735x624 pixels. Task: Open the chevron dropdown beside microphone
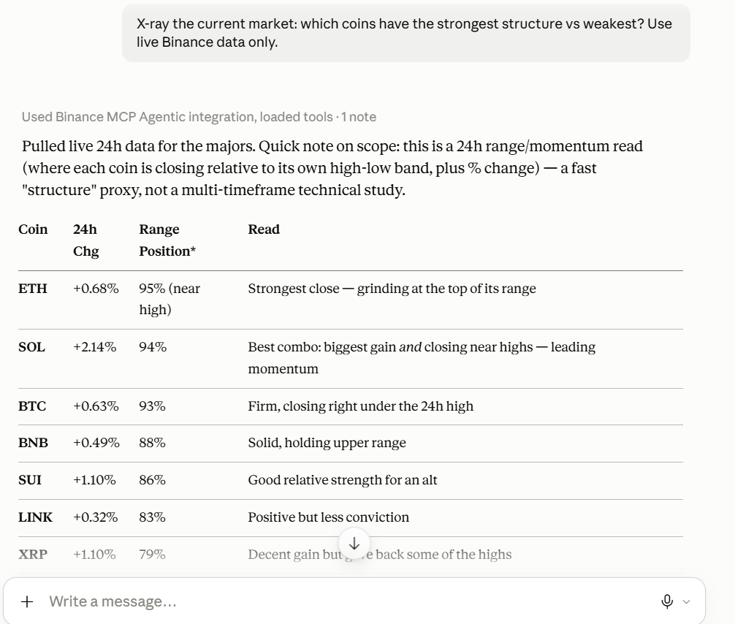click(686, 601)
